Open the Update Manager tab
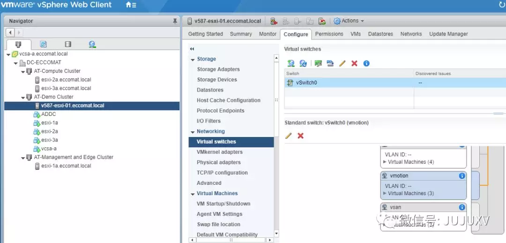506x243 pixels. coord(448,34)
